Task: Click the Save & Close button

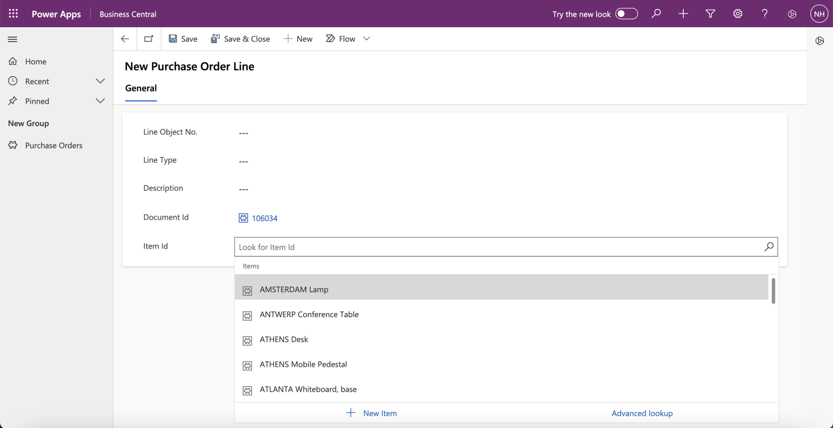Action: click(240, 39)
